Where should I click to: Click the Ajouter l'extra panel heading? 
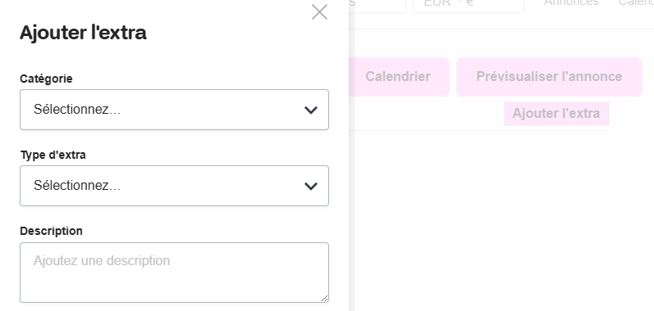pyautogui.click(x=83, y=33)
